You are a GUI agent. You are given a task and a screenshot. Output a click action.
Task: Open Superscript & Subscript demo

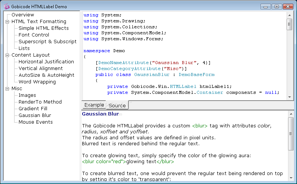[x=48, y=41]
